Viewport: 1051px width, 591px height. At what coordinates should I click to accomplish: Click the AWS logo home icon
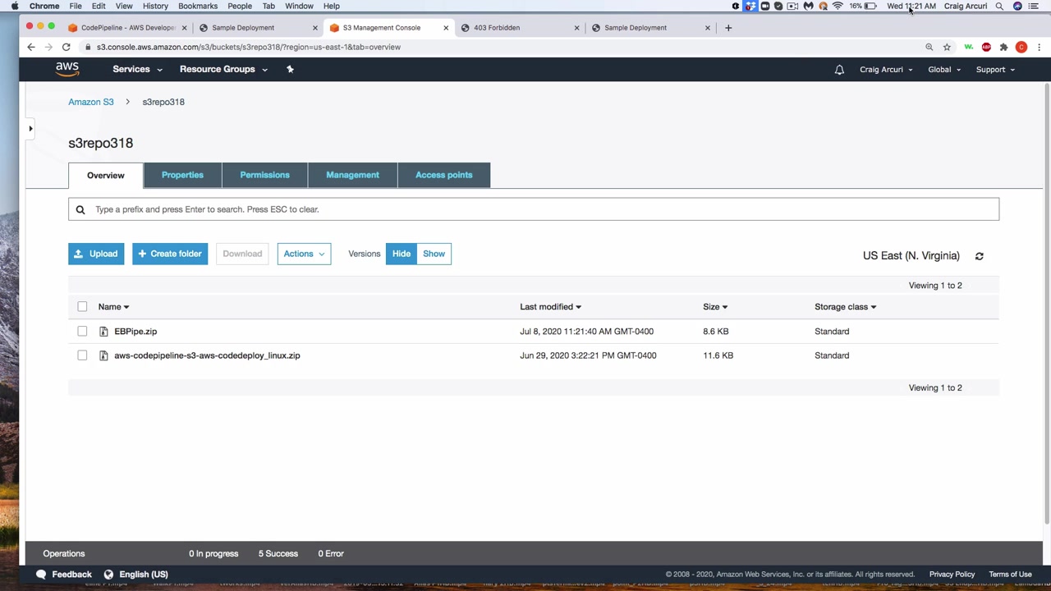pyautogui.click(x=67, y=69)
